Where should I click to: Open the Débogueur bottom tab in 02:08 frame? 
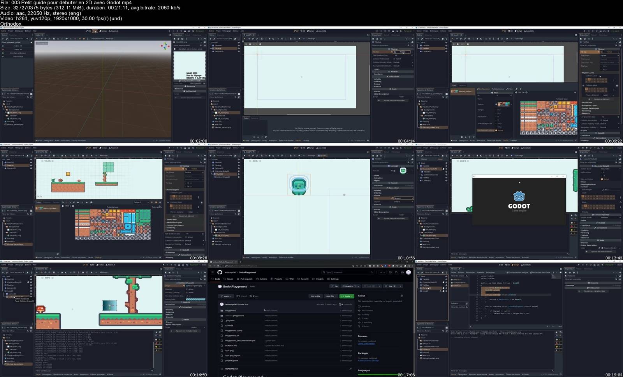pos(48,141)
